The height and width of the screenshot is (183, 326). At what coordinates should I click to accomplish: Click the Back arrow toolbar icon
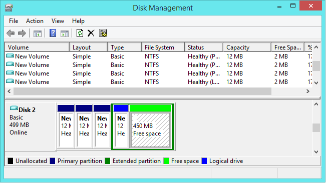coord(11,33)
